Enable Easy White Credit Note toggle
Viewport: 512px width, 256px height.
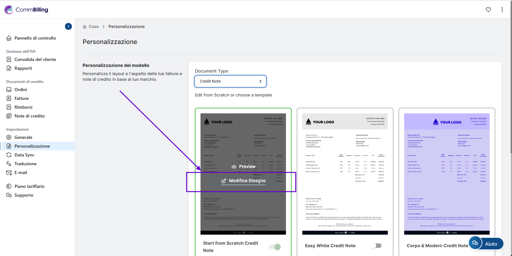376,246
